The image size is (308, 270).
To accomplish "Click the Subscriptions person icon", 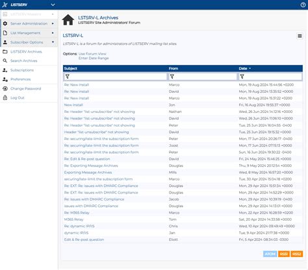I will pyautogui.click(x=5, y=70).
